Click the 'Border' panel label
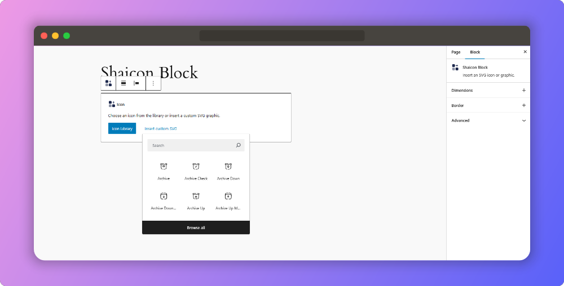564x286 pixels. click(x=457, y=105)
